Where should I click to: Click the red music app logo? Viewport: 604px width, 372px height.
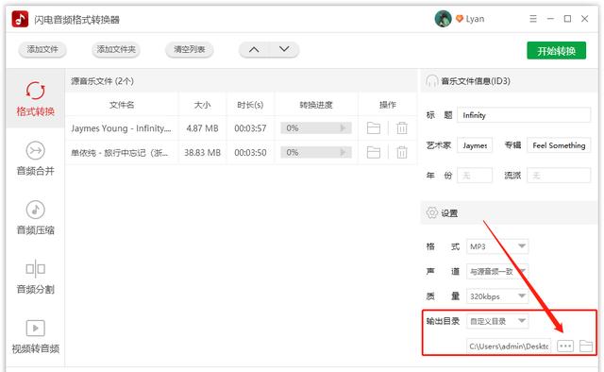(20, 19)
